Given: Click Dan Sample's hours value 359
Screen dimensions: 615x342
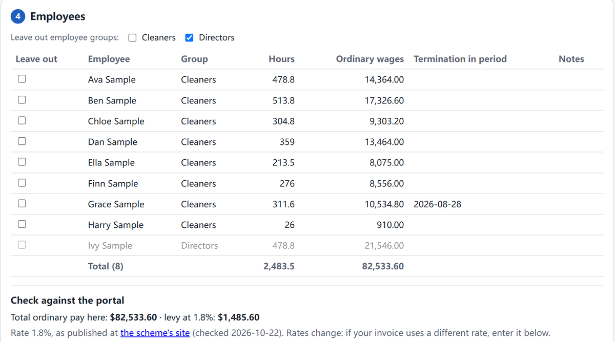Looking at the screenshot, I should pos(287,142).
